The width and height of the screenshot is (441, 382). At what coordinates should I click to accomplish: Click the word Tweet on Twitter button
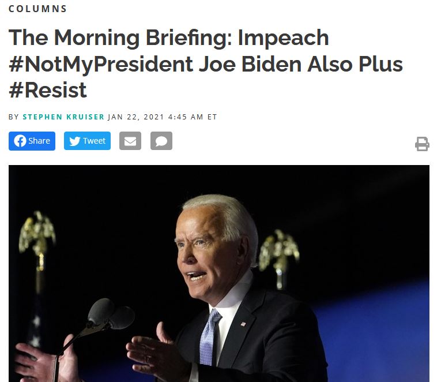pos(94,141)
